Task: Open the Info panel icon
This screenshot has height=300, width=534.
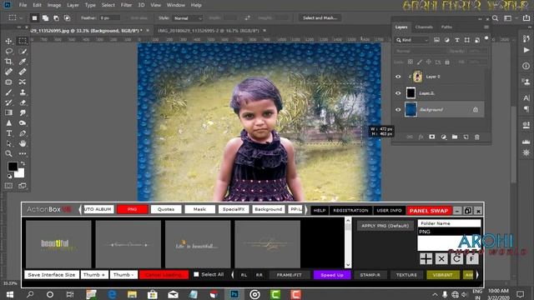Action: (526, 66)
